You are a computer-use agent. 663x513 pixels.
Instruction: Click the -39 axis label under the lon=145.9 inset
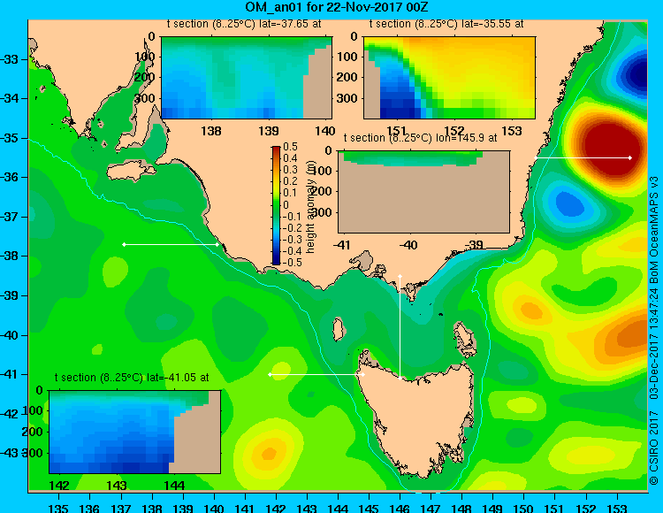click(474, 245)
